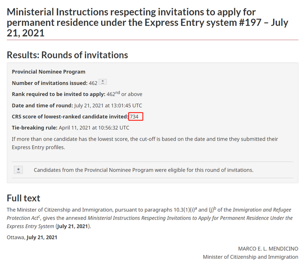305x263 pixels.
Task: Click the Full text heading
Action: [23, 198]
